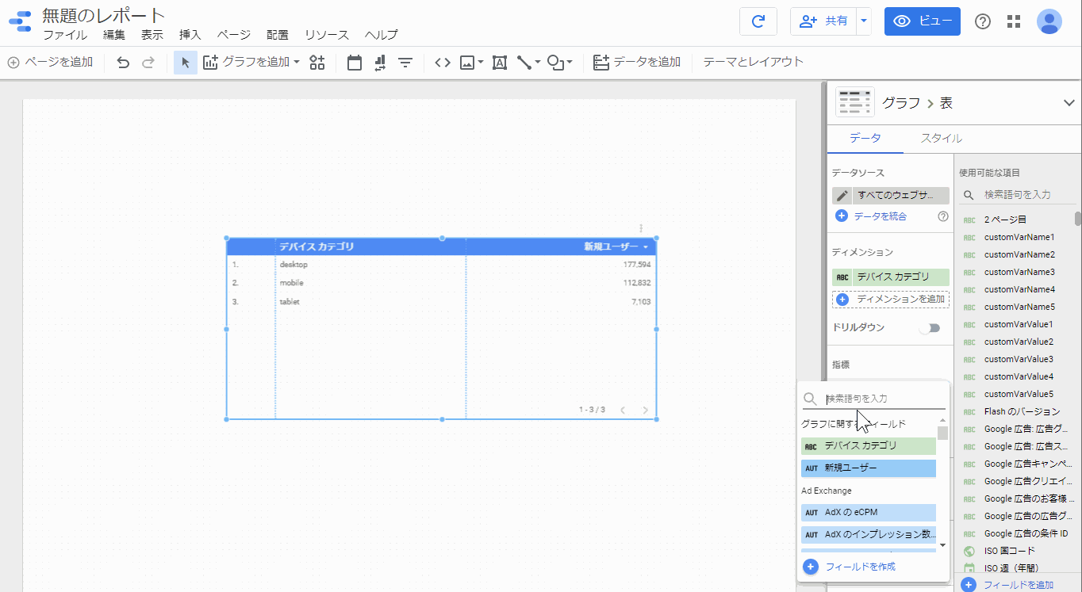Go to the table's next page arrow
Viewport: 1082px width, 592px height.
[x=646, y=410]
